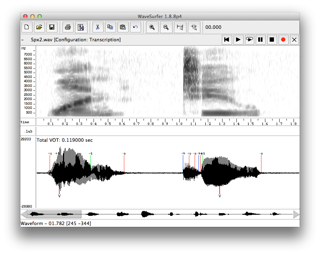The image size is (320, 255).
Task: Click the Spx2.wav configuration title text
Action: point(76,40)
